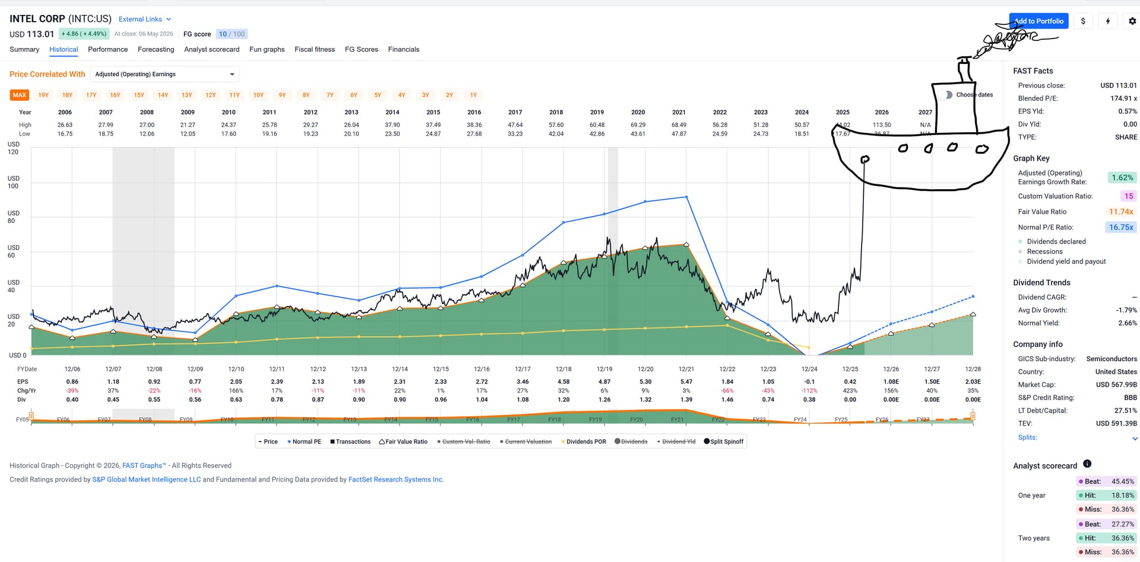Toggle the Price legend line icon
This screenshot has height=562, width=1140.
click(261, 442)
